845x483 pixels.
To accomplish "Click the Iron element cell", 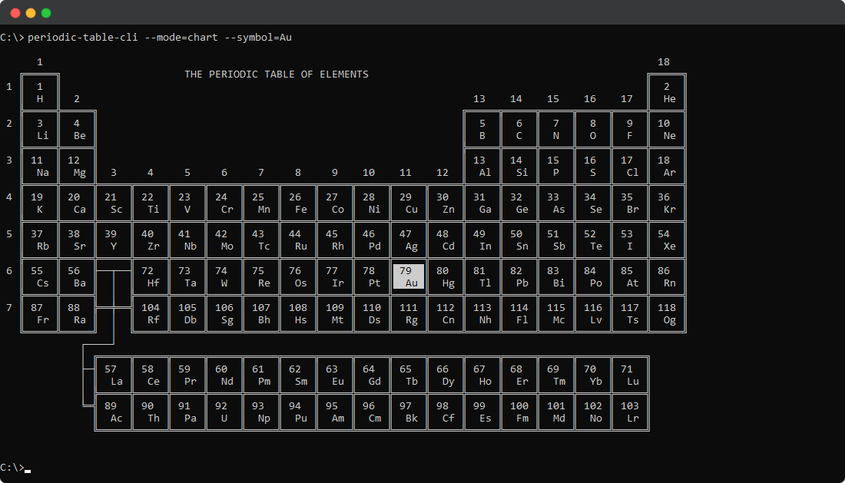I will tap(298, 203).
